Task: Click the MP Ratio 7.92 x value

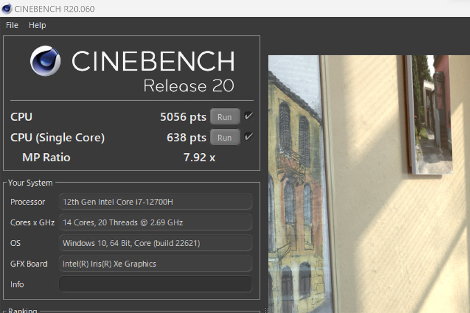Action: pos(199,158)
